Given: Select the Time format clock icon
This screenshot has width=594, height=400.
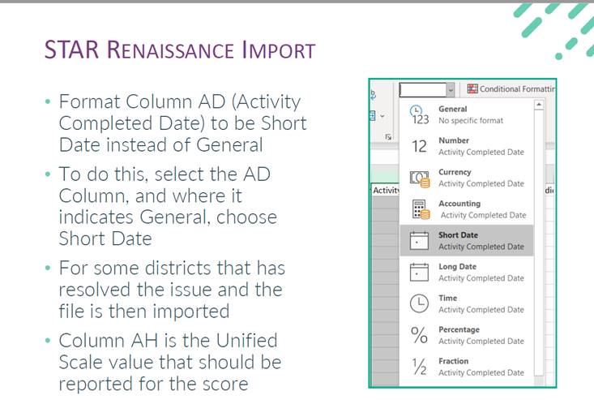Looking at the screenshot, I should (419, 303).
